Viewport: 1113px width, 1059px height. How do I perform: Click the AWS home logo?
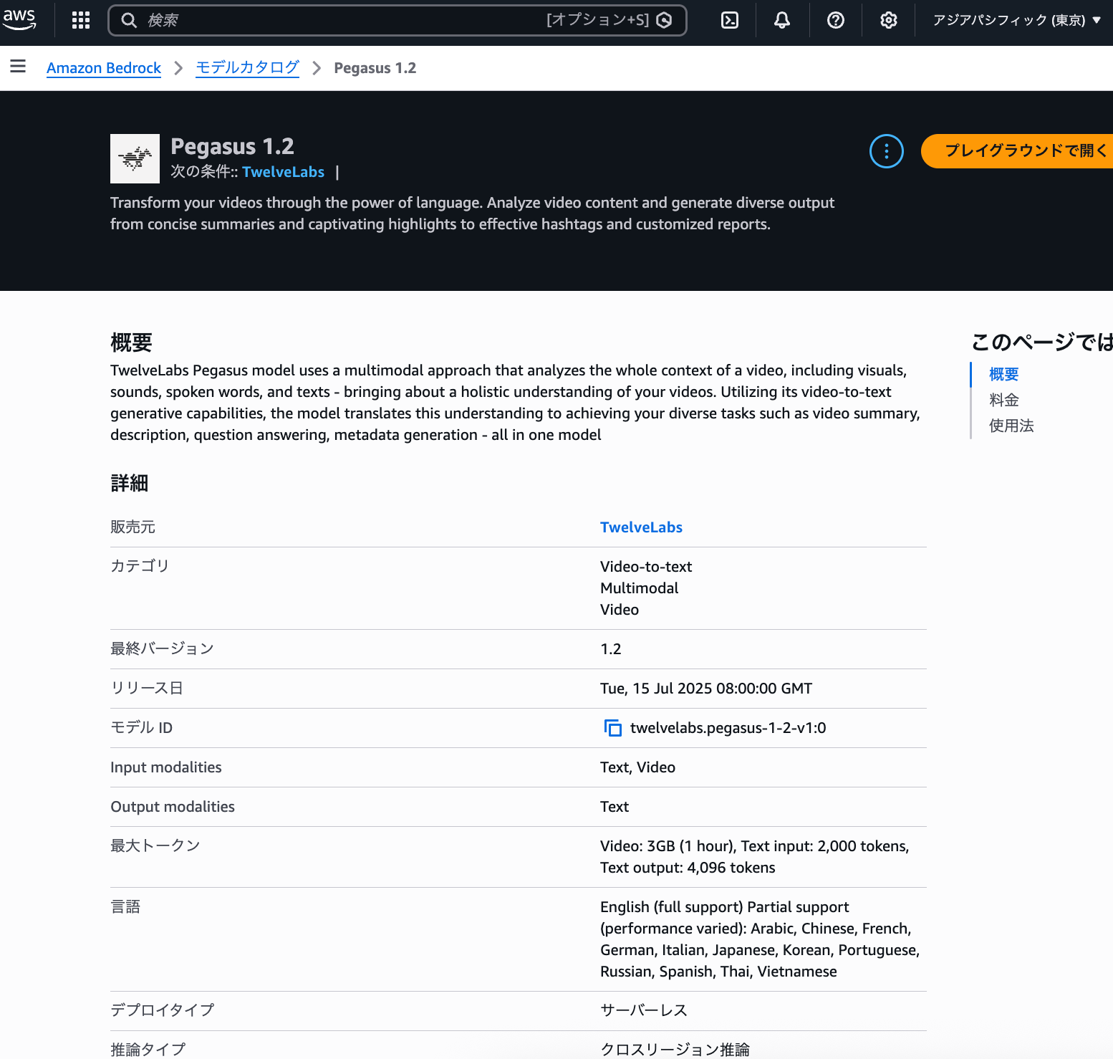click(19, 19)
